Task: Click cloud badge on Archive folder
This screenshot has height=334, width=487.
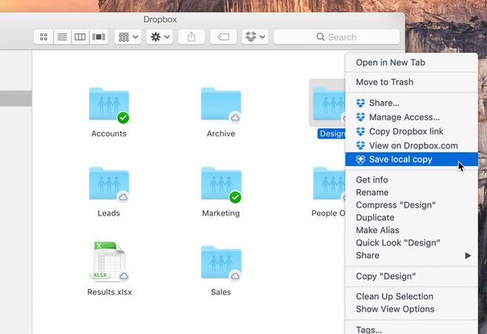Action: [x=235, y=118]
